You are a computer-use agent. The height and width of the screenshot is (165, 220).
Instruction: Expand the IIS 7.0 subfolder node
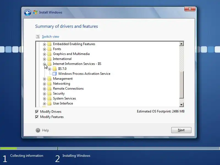click(50, 69)
